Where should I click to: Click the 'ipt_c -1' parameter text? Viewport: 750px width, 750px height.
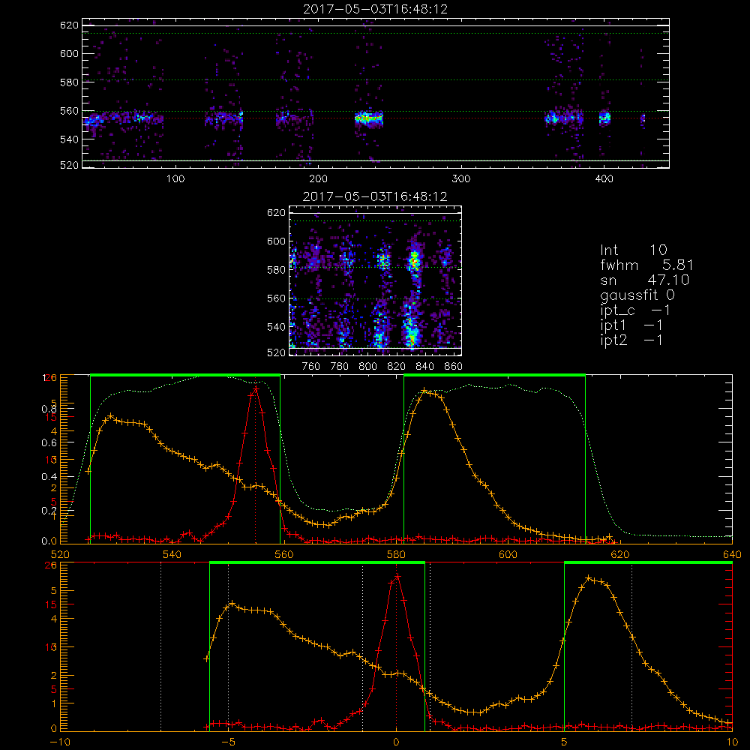[635, 310]
